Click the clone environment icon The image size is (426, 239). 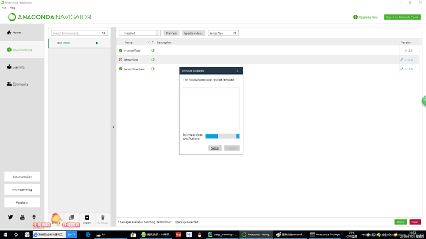(x=71, y=218)
